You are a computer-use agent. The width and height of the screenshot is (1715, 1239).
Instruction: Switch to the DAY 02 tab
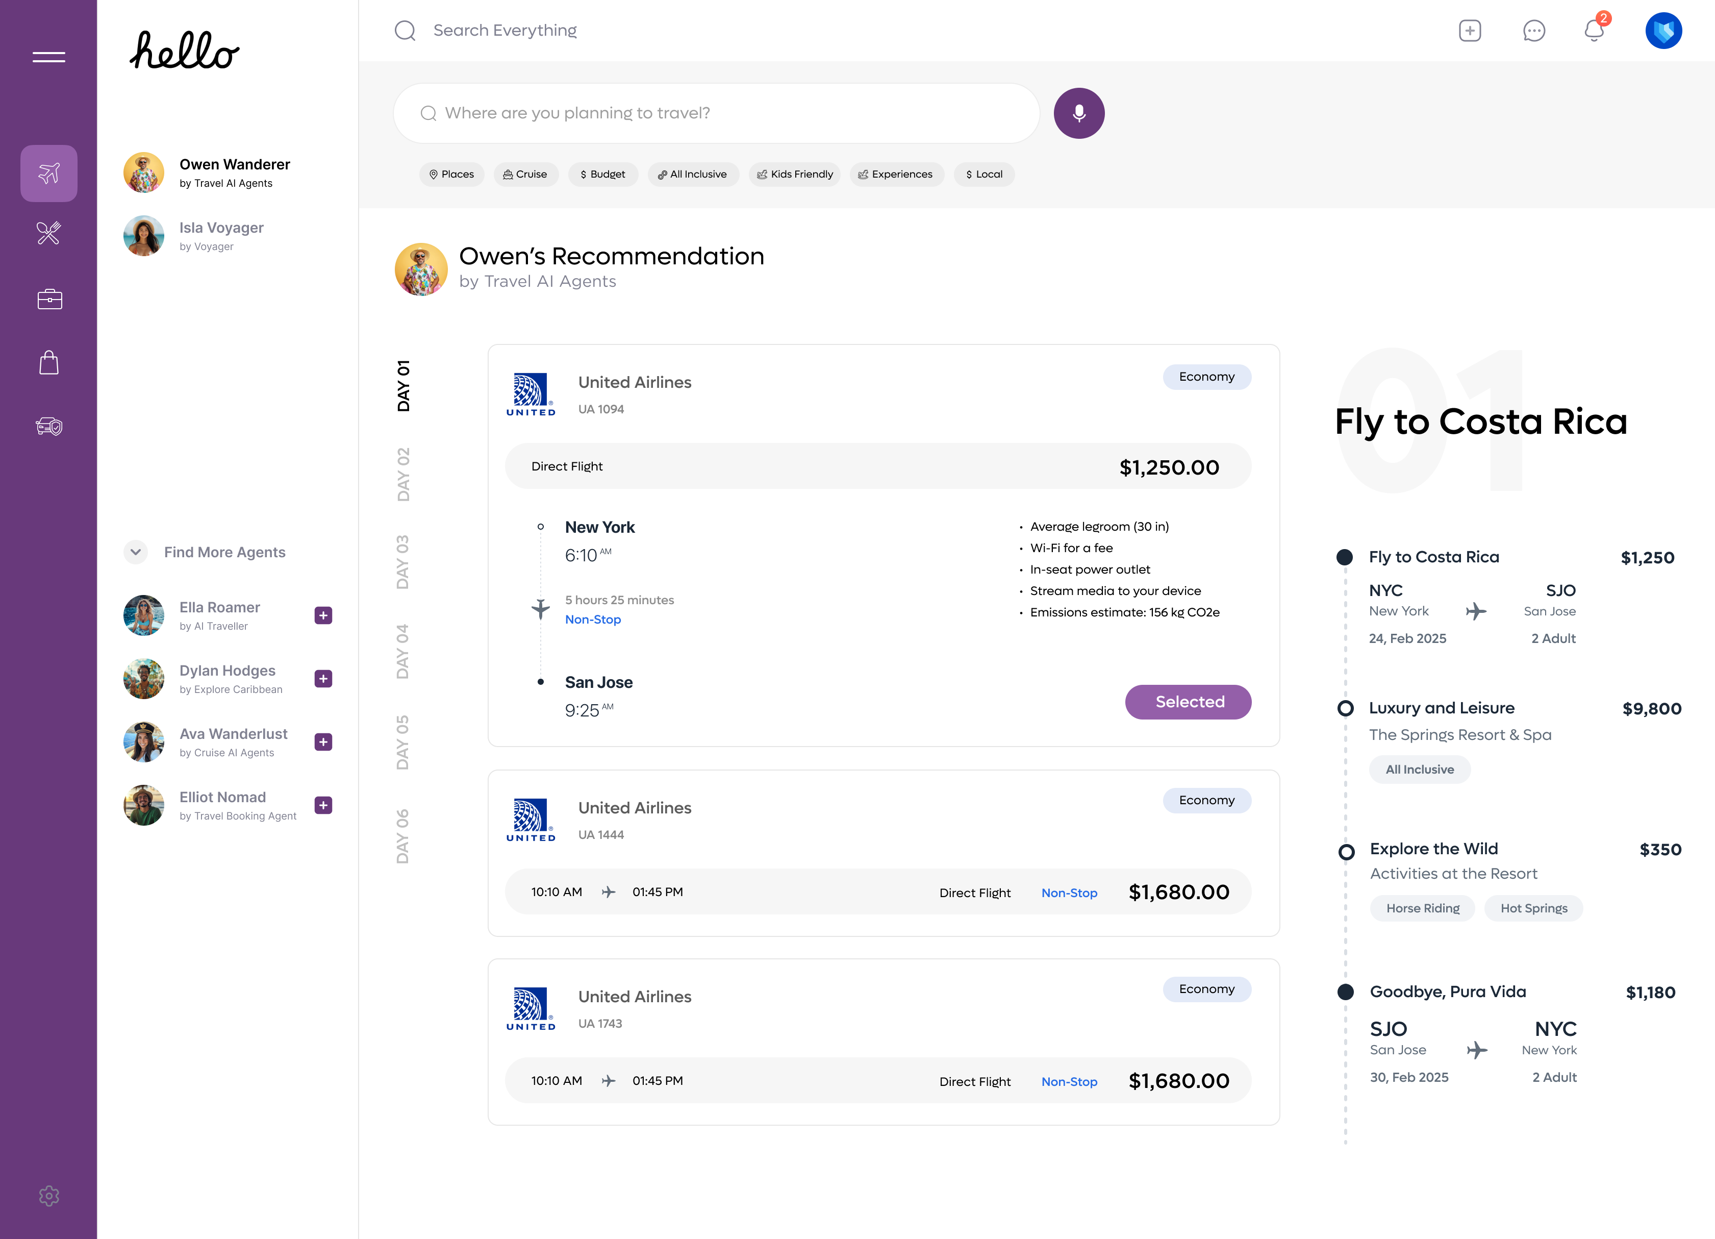click(x=403, y=474)
